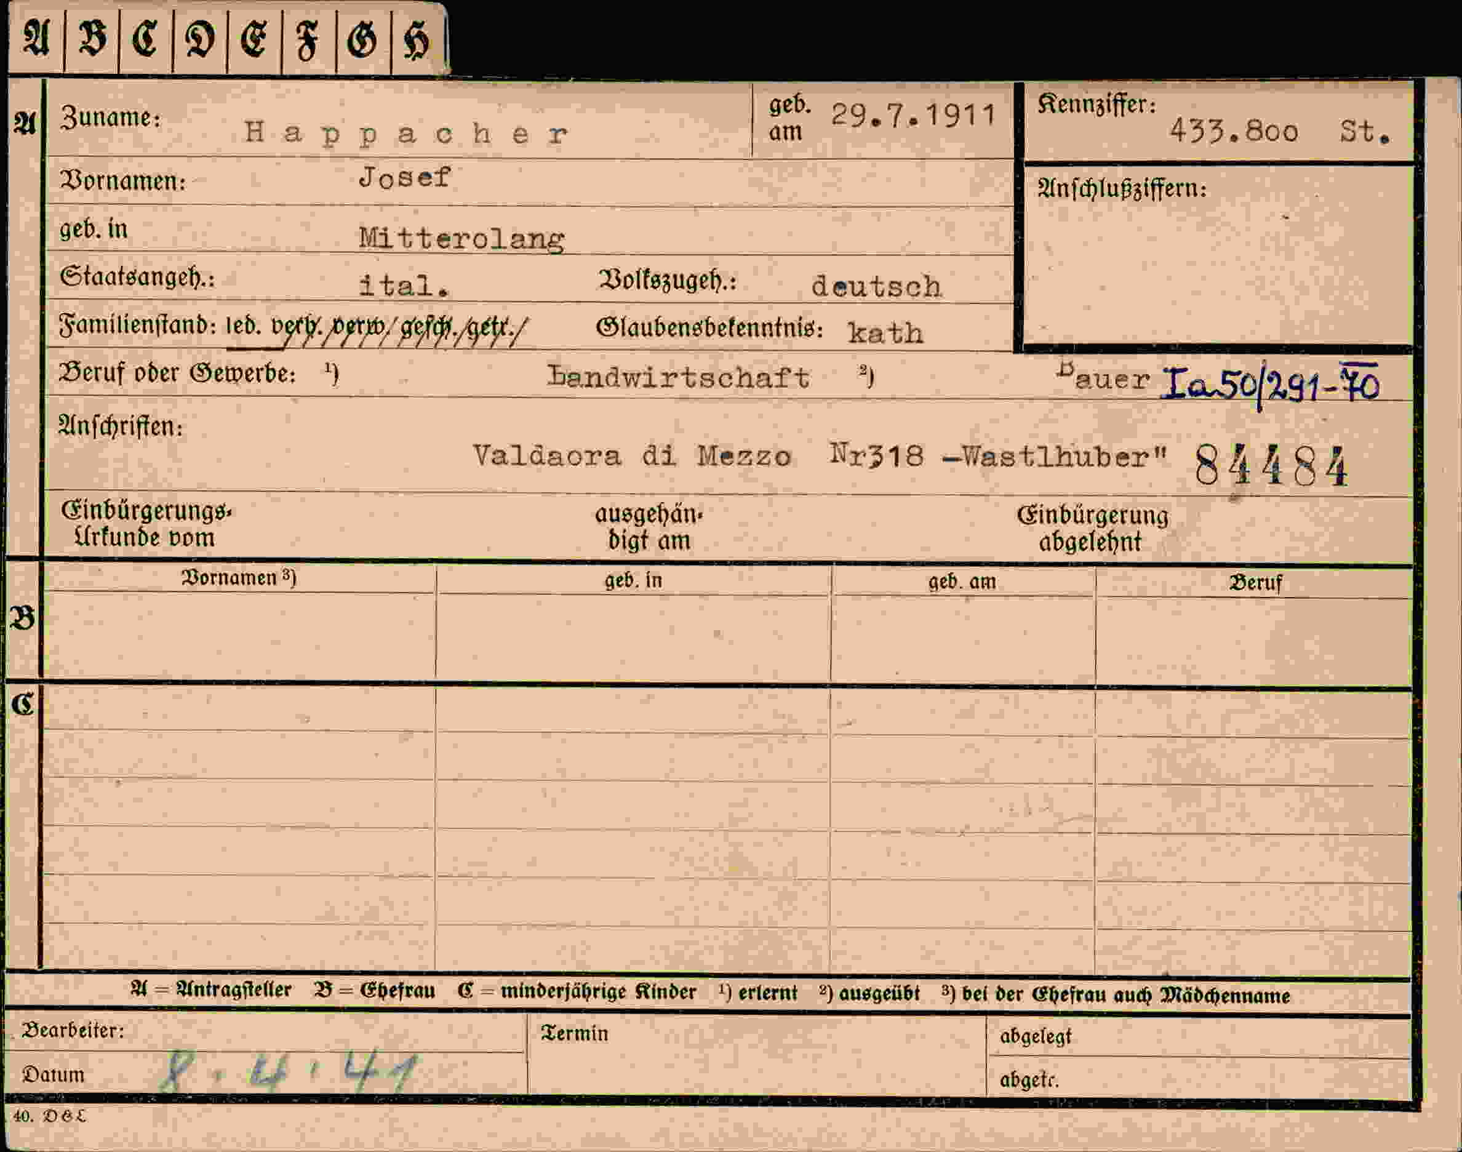Click the 'Glaubensbekenntnis:' label
The height and width of the screenshot is (1152, 1462).
tap(709, 329)
